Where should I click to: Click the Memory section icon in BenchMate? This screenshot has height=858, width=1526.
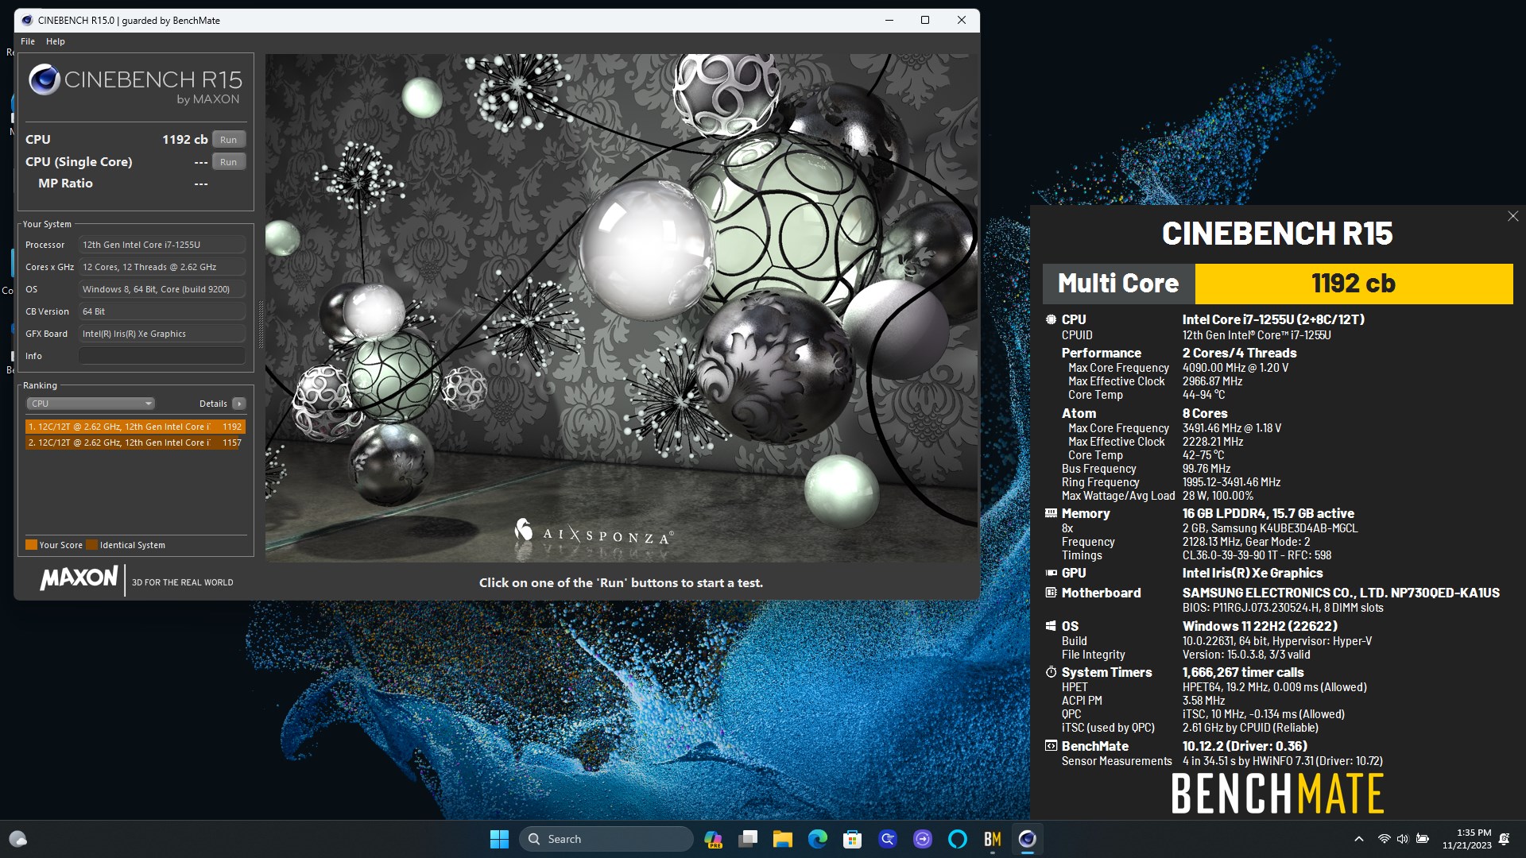pos(1051,513)
